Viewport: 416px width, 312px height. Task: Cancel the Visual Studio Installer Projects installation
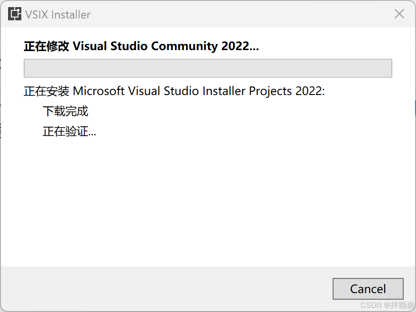368,289
